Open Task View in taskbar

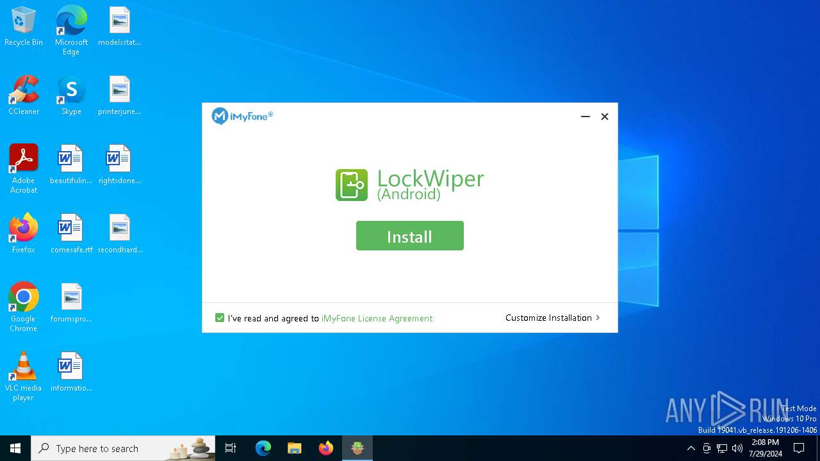point(231,448)
